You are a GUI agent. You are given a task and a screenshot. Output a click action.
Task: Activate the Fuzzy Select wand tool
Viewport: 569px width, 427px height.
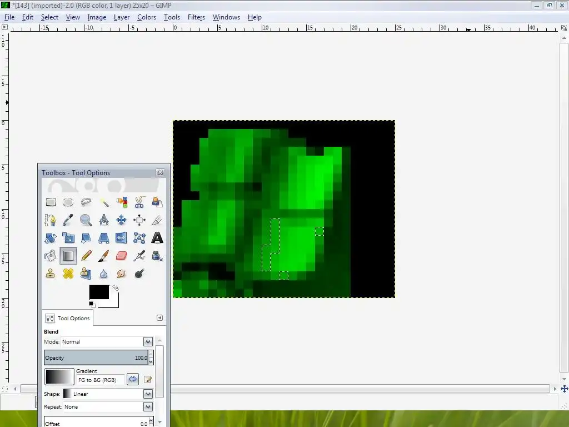(104, 202)
